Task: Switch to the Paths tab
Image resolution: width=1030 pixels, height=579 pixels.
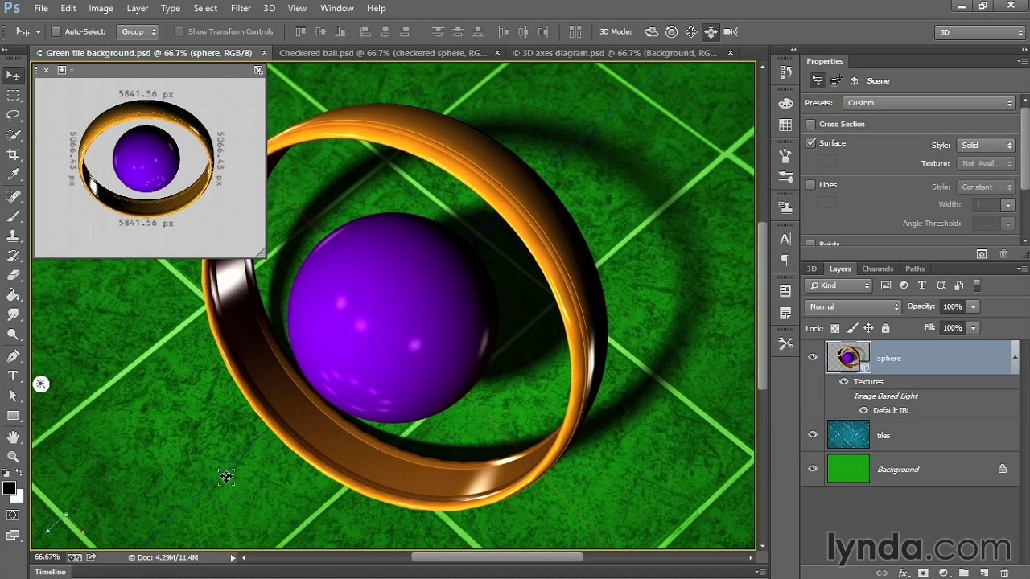Action: point(915,269)
